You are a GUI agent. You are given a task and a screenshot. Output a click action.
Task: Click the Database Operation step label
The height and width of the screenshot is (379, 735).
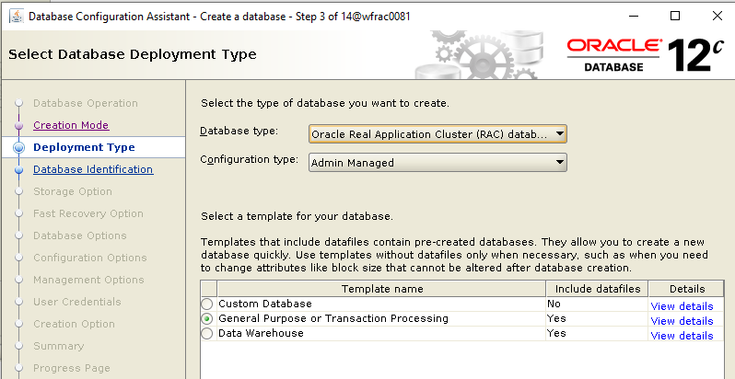coord(86,103)
